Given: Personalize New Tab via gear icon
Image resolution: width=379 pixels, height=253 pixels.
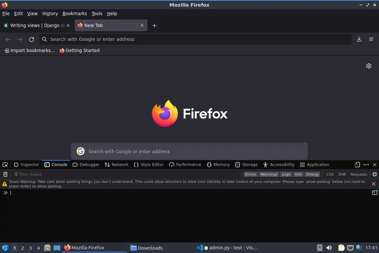Looking at the screenshot, I should (x=368, y=66).
